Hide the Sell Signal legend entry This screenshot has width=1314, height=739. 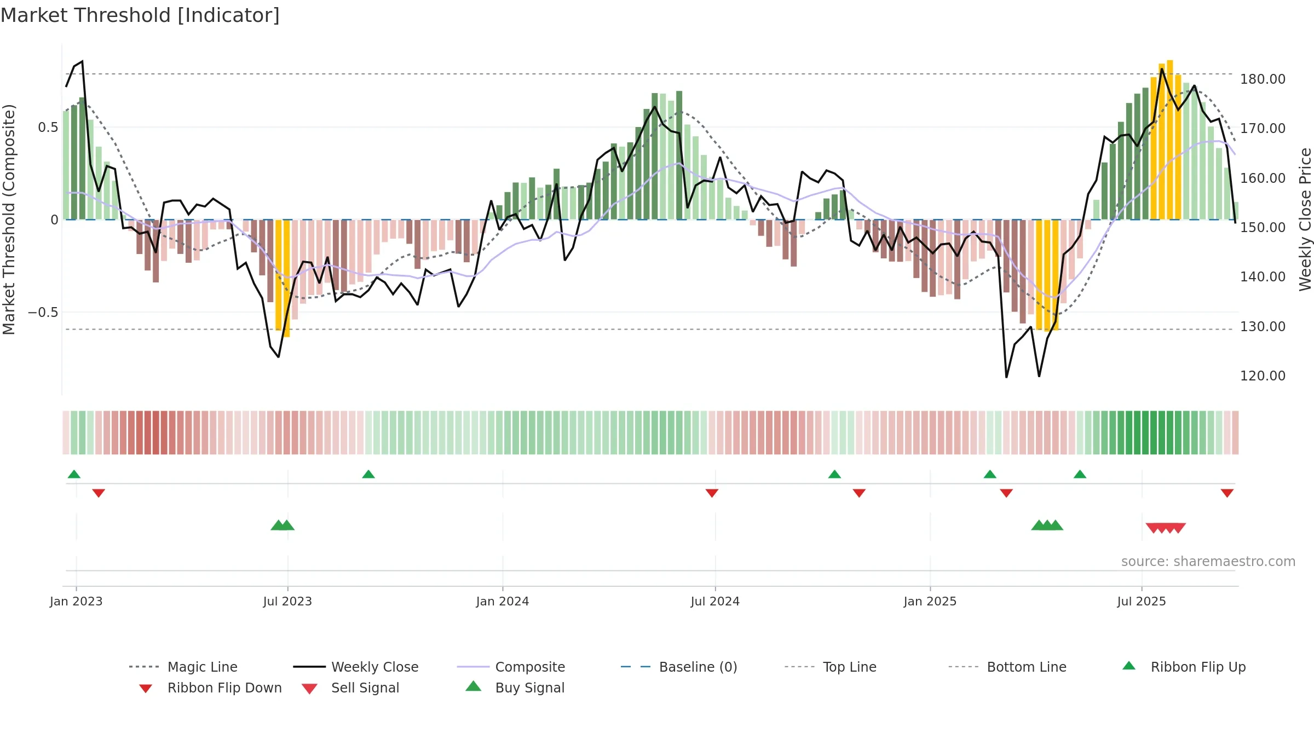pyautogui.click(x=350, y=688)
